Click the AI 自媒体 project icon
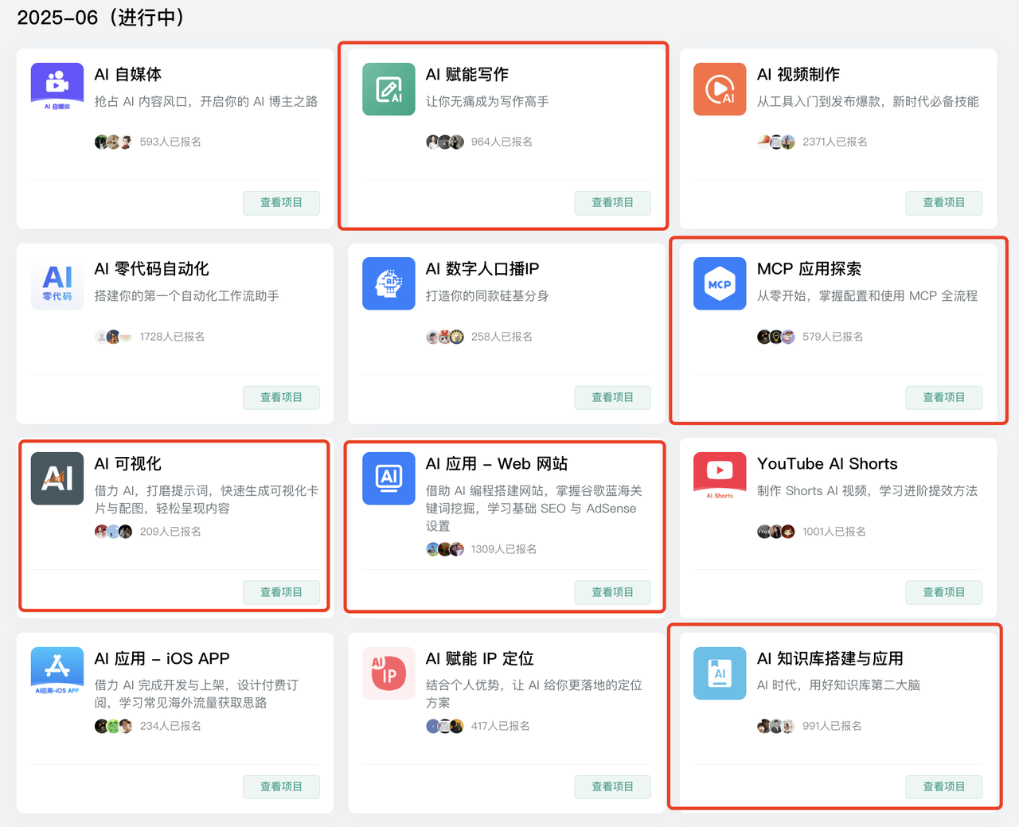 57,88
